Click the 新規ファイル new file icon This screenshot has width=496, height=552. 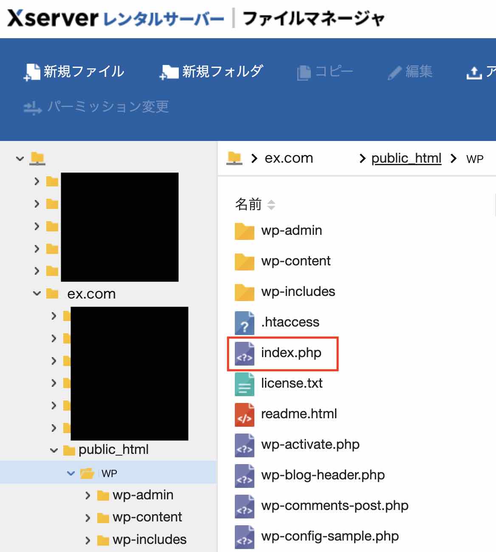(x=32, y=72)
